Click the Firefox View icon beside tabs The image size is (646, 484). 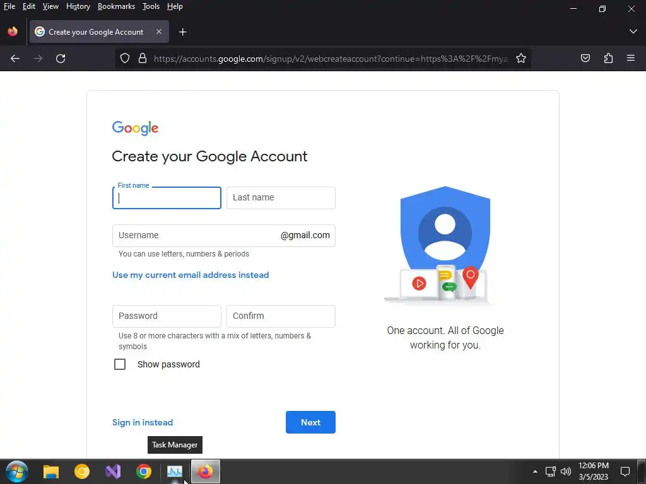(13, 32)
